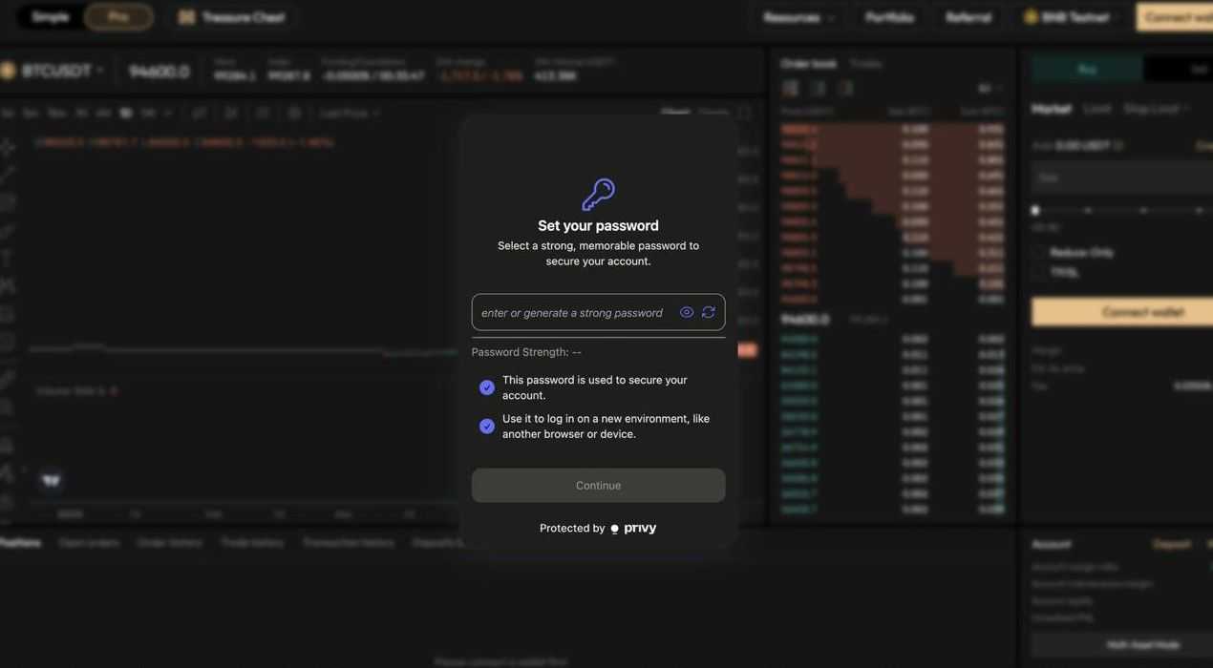Choose the Limit order type
This screenshot has width=1213, height=668.
[x=1097, y=109]
